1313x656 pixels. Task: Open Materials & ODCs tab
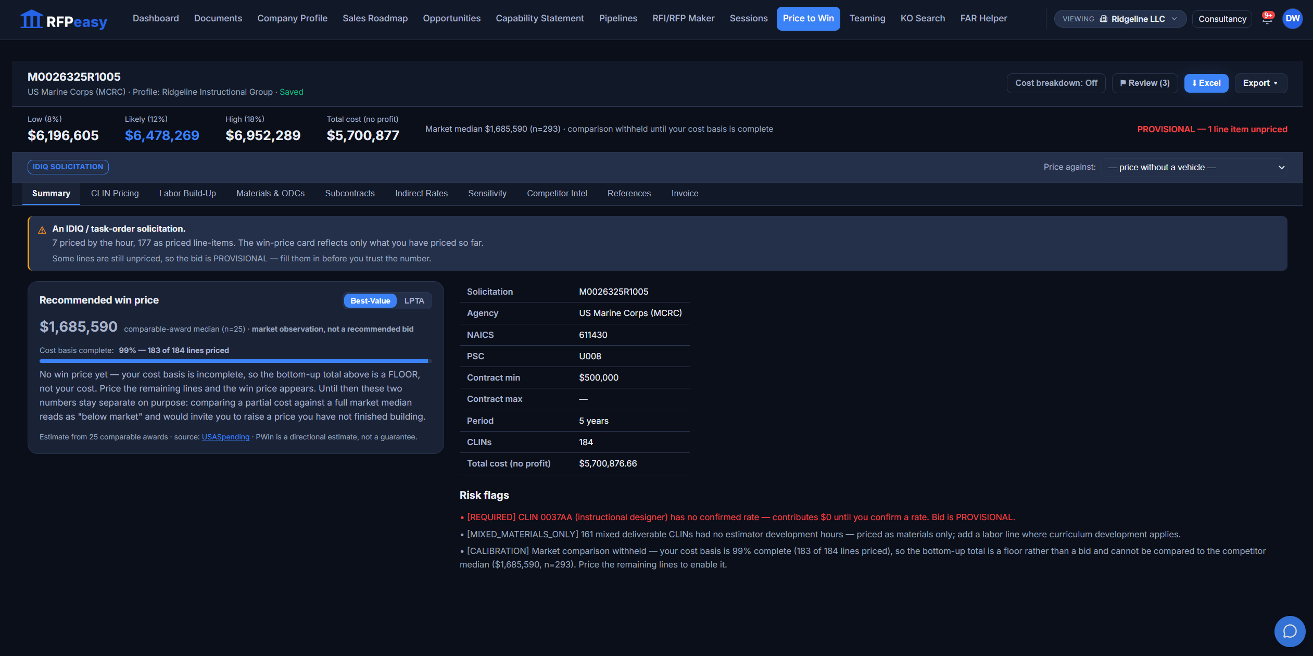tap(270, 194)
